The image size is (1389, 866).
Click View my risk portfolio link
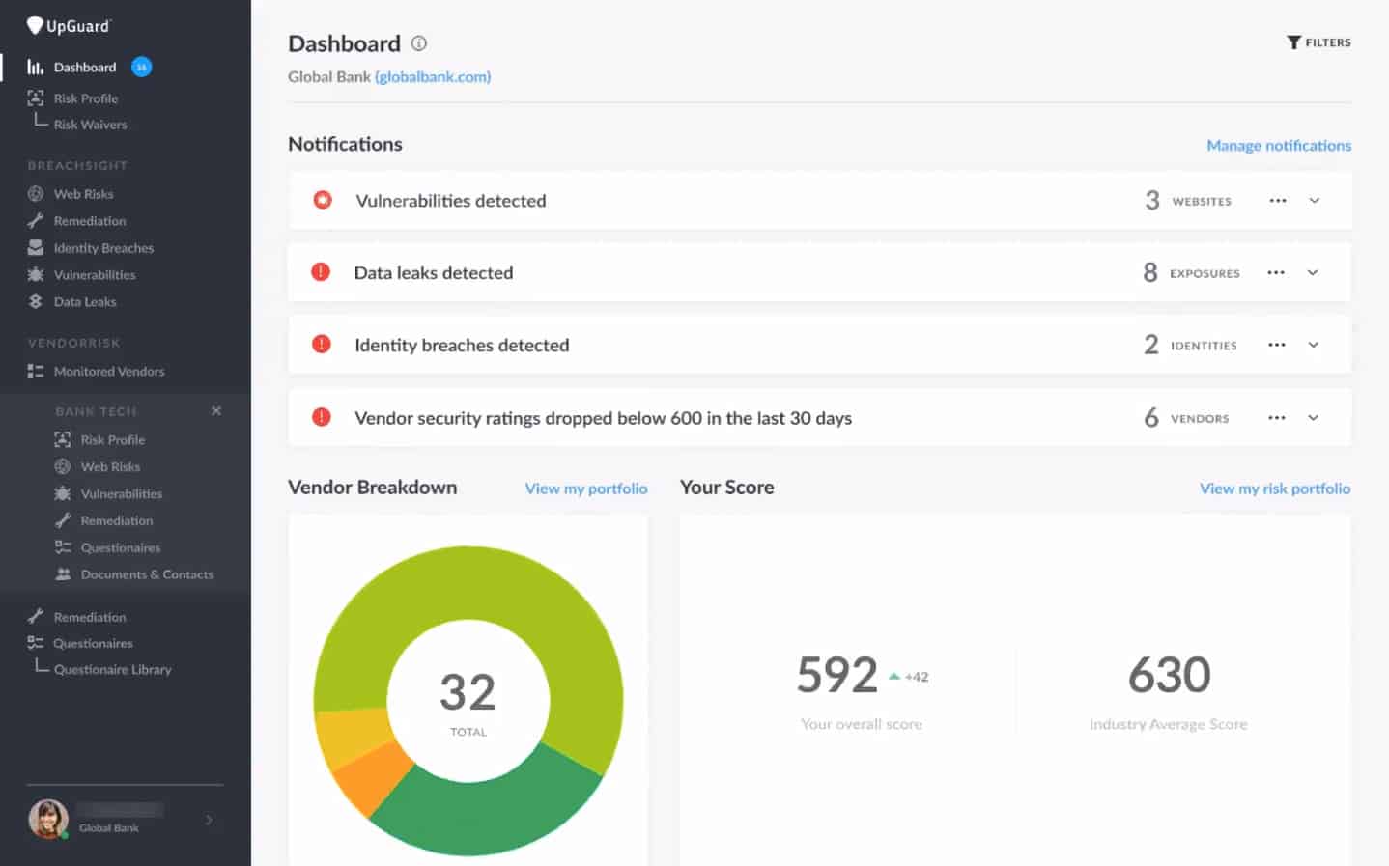tap(1275, 489)
